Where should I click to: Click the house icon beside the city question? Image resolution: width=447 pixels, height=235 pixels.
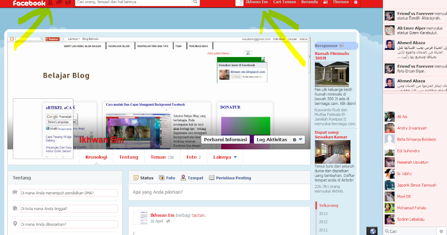click(x=15, y=208)
